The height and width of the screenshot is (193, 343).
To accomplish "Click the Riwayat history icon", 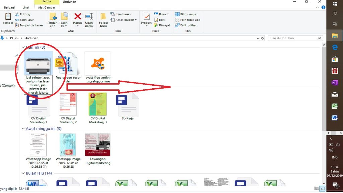I will [156, 25].
